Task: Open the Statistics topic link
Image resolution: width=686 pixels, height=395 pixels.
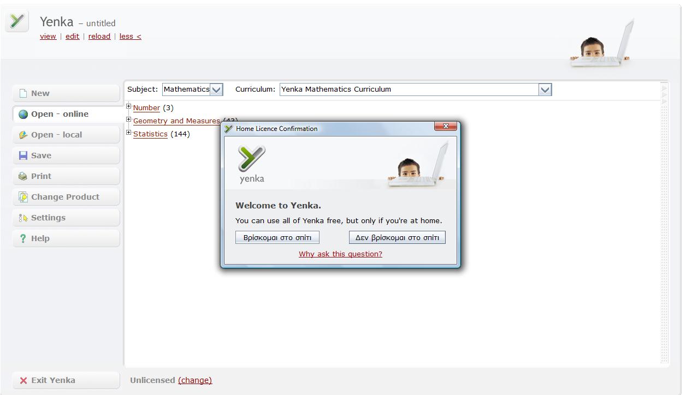Action: pos(150,134)
